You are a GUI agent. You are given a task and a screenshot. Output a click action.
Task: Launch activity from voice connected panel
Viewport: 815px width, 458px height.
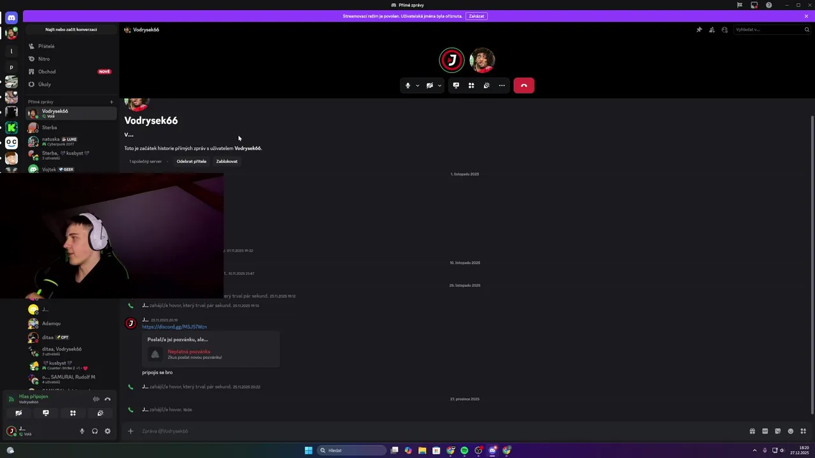pyautogui.click(x=73, y=413)
